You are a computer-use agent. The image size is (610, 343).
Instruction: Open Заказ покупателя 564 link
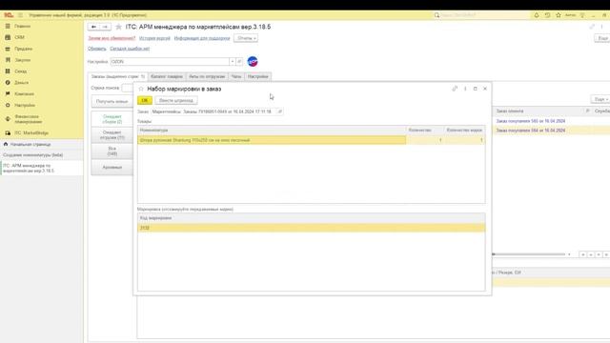[531, 131]
